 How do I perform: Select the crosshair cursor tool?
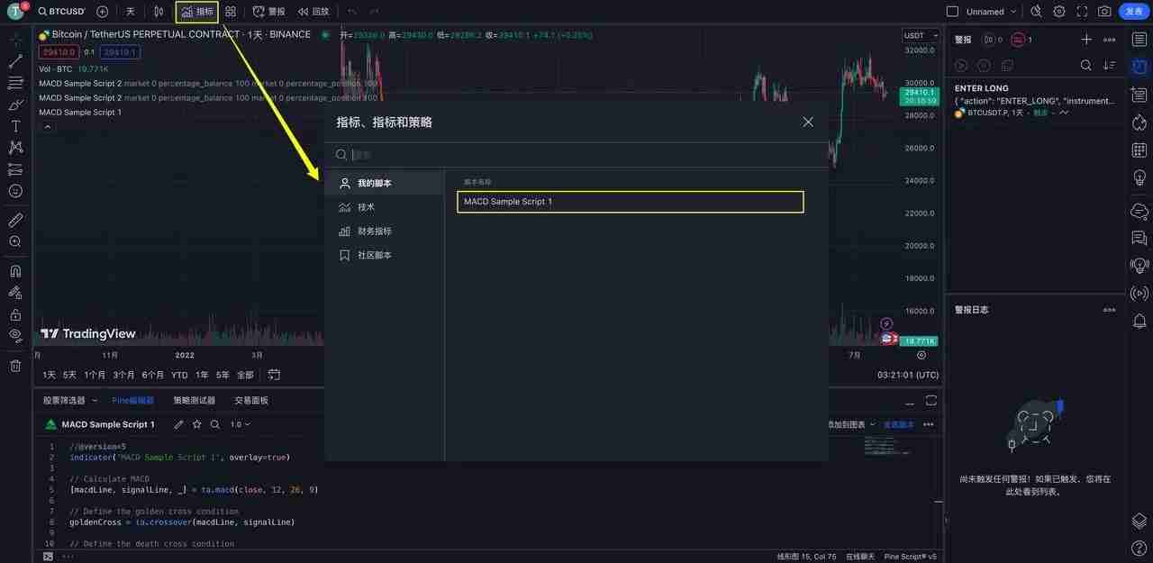coord(14,39)
